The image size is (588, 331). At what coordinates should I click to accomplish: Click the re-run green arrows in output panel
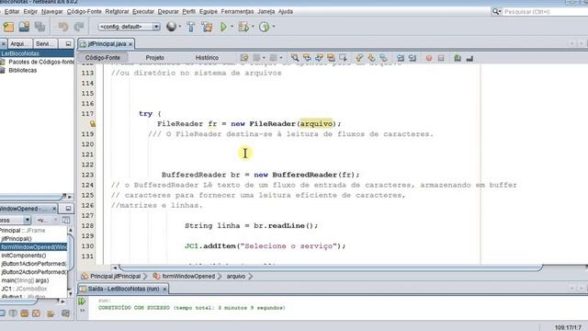82,302
